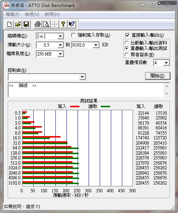Activate context help arrow-question icon
This screenshot has width=178, height=213.
[x=72, y=24]
